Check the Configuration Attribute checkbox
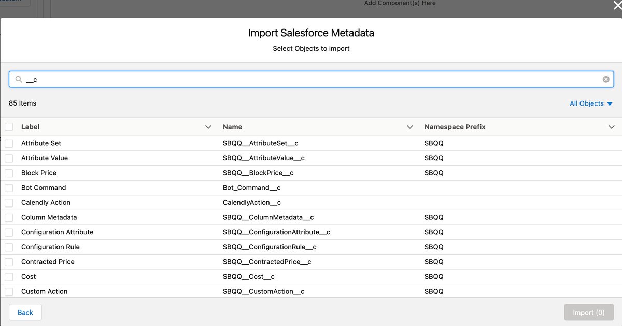The width and height of the screenshot is (622, 326). 9,232
